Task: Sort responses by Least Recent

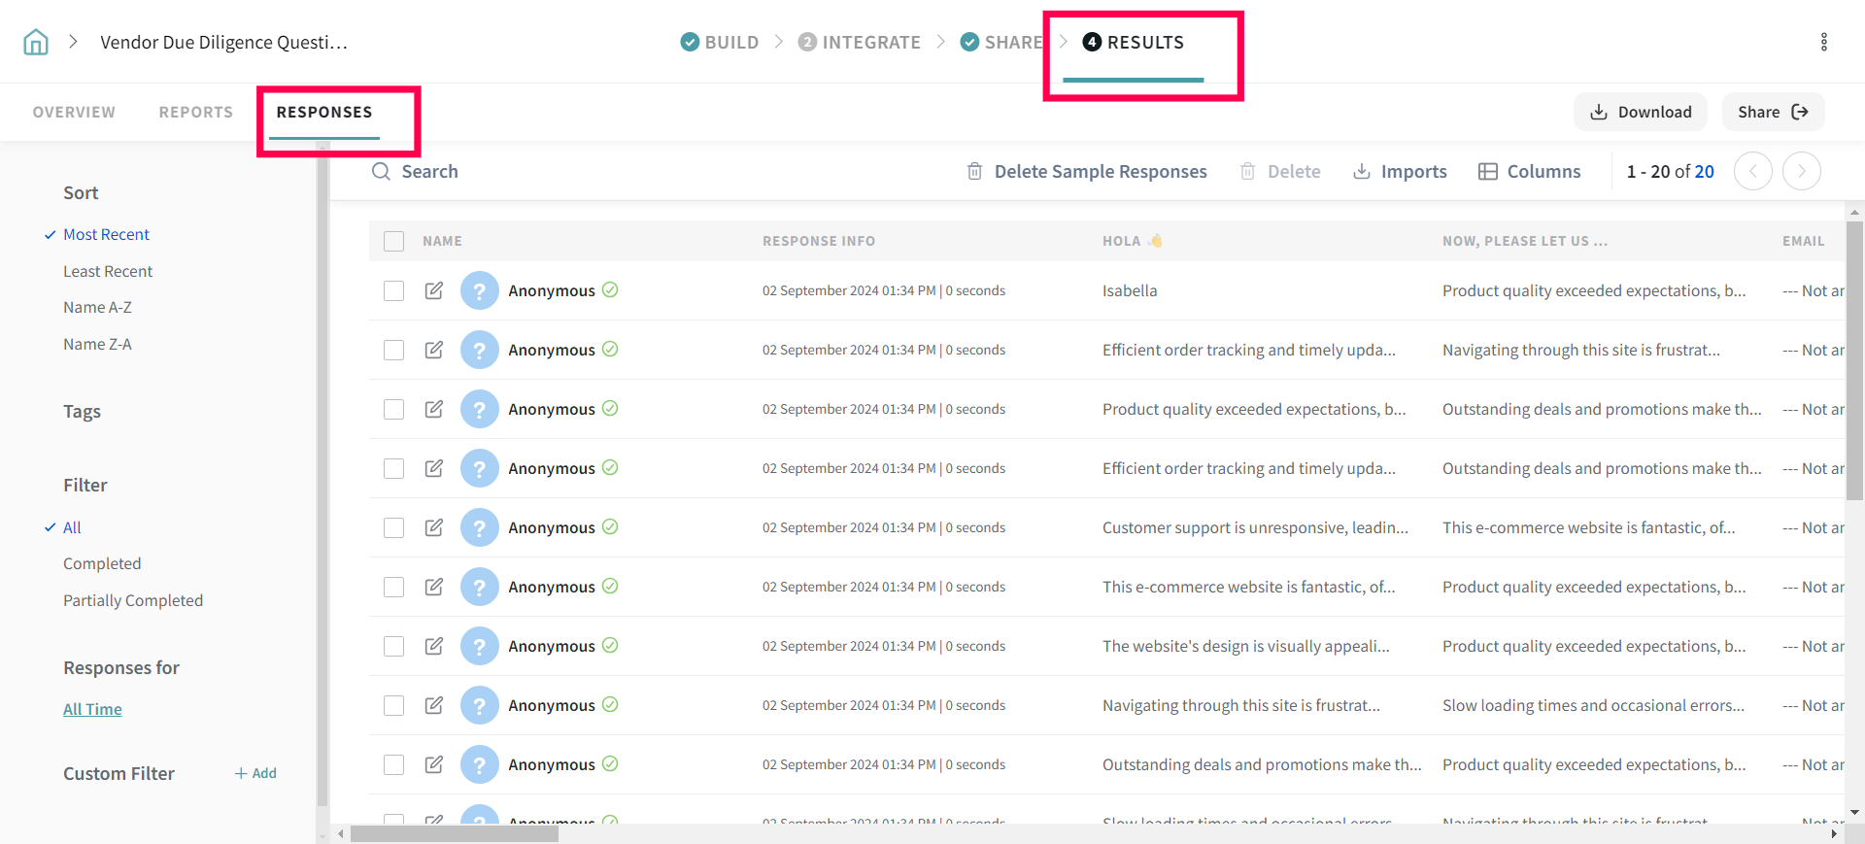Action: pos(108,271)
